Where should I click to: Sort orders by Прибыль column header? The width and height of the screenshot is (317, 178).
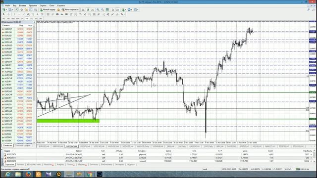click(x=307, y=151)
